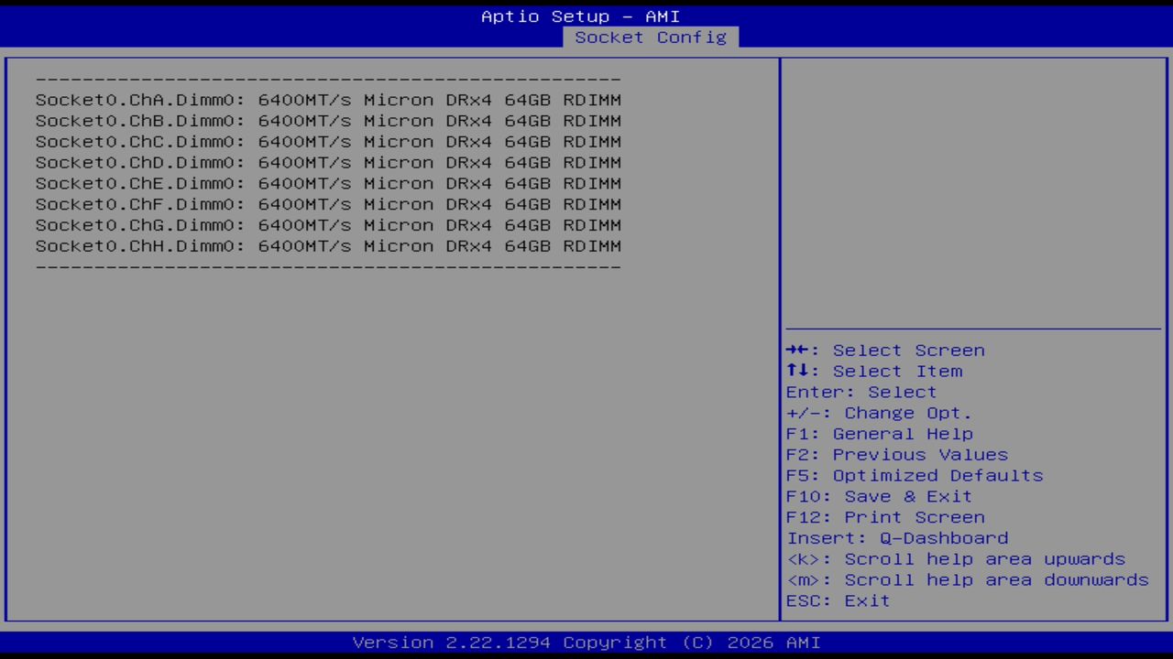This screenshot has width=1173, height=659.
Task: Click Insert: Q-Dashboard entry
Action: [x=897, y=537]
